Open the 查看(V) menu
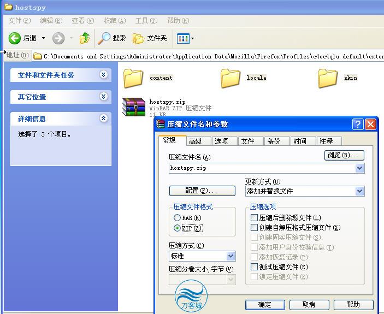Viewport: 384px width, 314px height. [83, 21]
